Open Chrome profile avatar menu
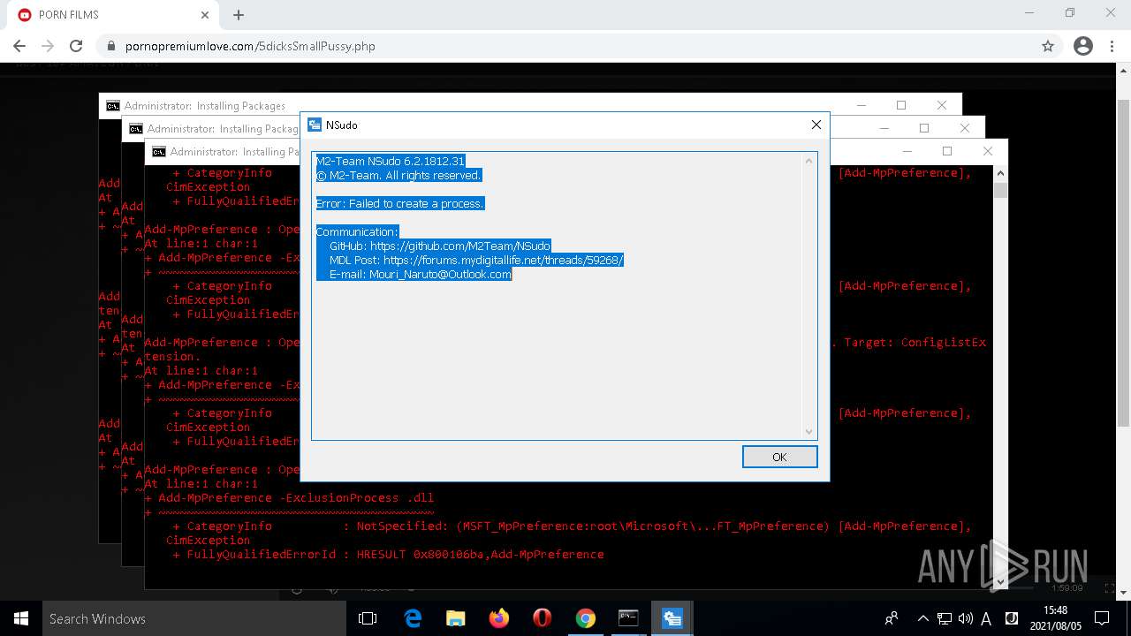 coord(1082,46)
